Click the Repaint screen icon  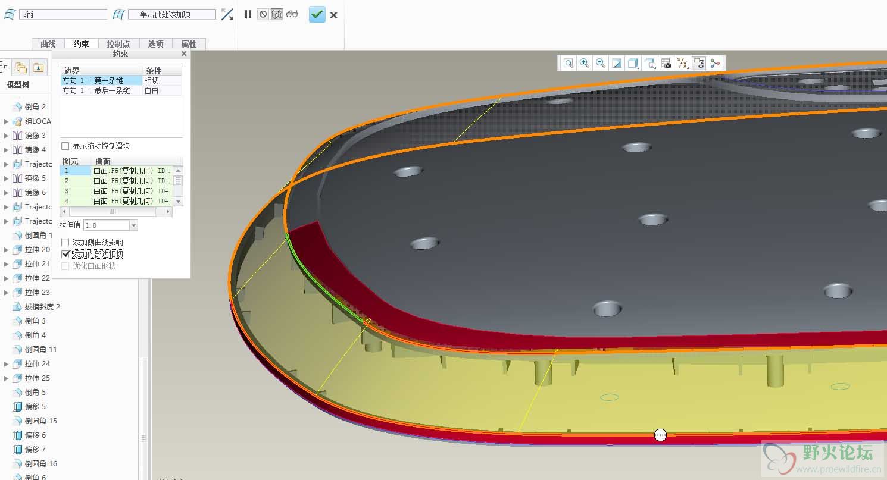point(617,63)
